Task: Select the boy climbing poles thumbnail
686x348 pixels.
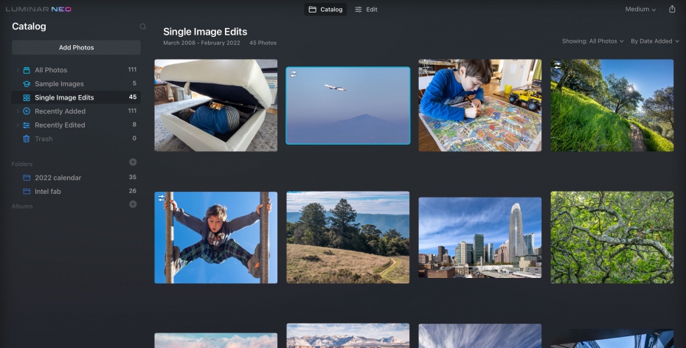Action: click(215, 237)
